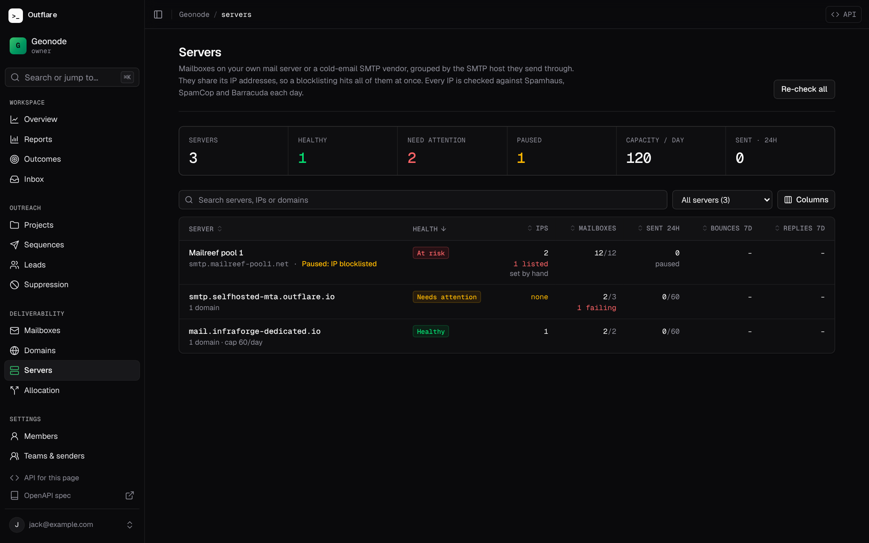Open Members via its person icon
Image resolution: width=869 pixels, height=543 pixels.
tap(14, 436)
